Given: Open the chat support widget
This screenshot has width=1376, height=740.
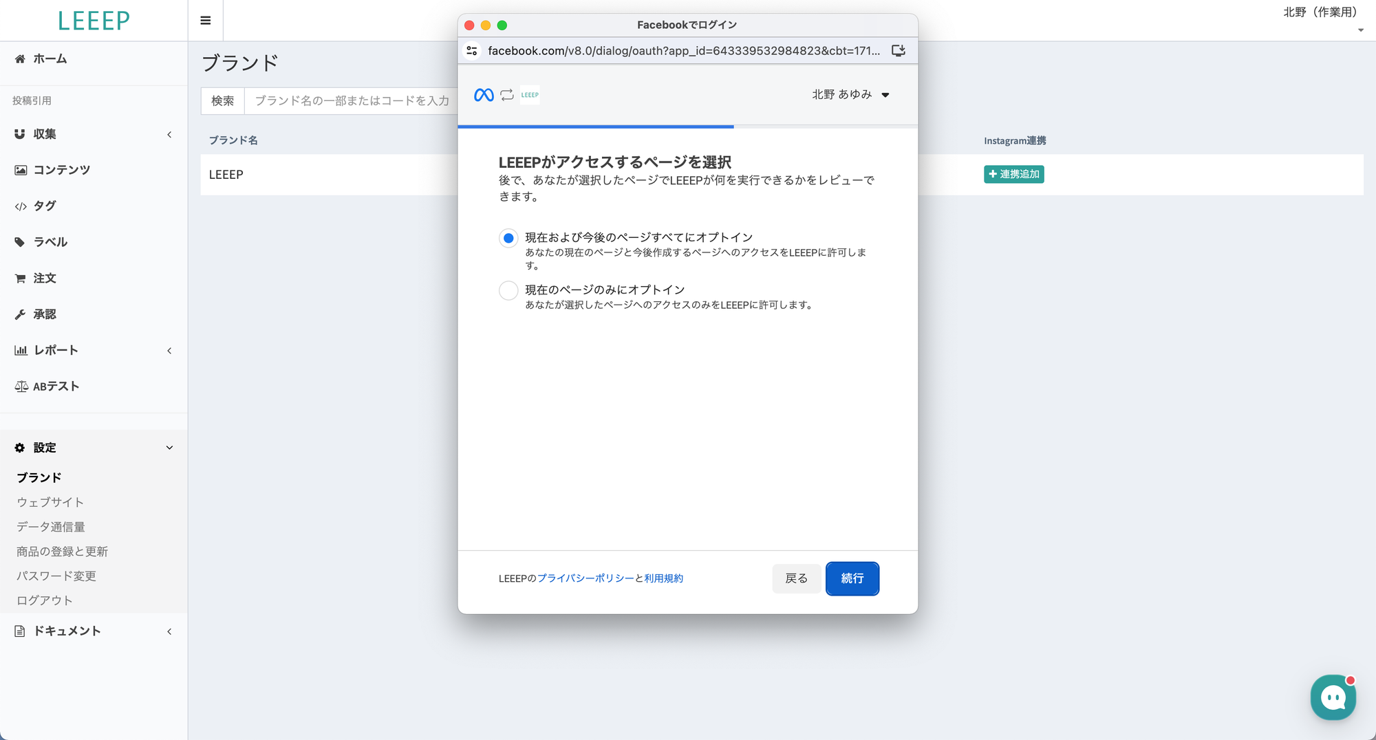Looking at the screenshot, I should (1333, 697).
